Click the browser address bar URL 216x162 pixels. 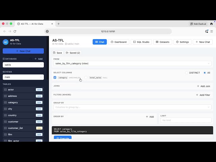pos(108,31)
